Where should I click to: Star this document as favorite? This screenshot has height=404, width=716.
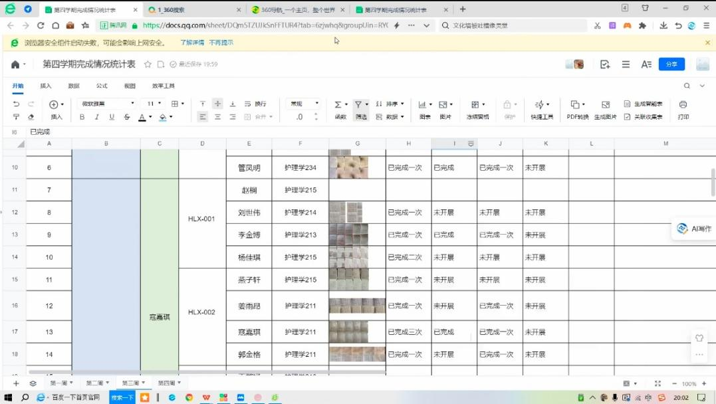click(148, 64)
